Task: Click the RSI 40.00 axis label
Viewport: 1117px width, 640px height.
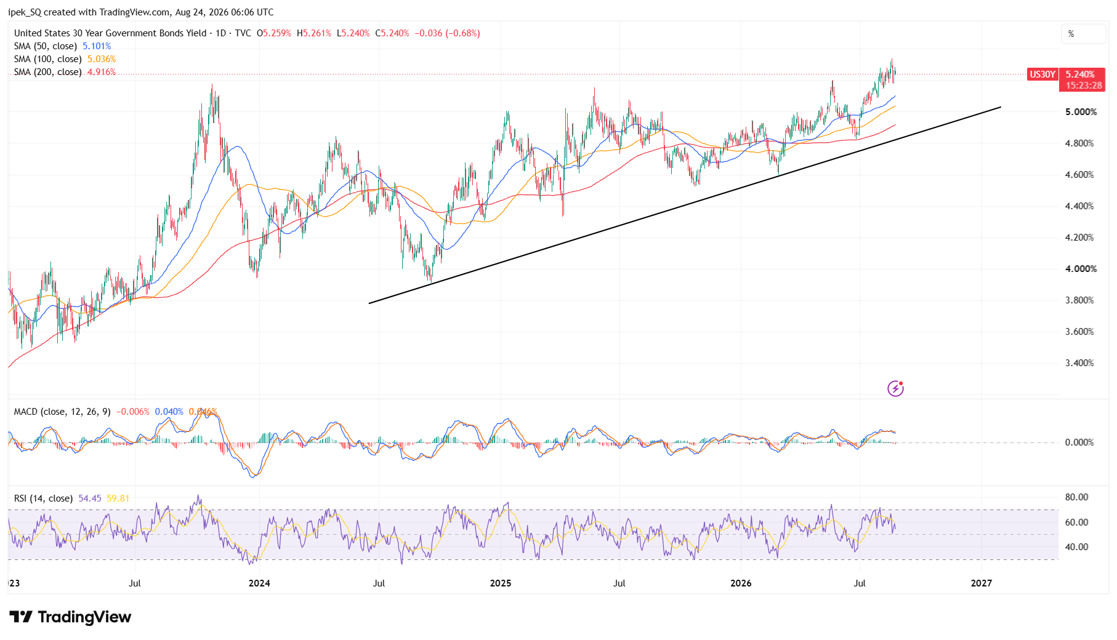Action: (x=1077, y=547)
